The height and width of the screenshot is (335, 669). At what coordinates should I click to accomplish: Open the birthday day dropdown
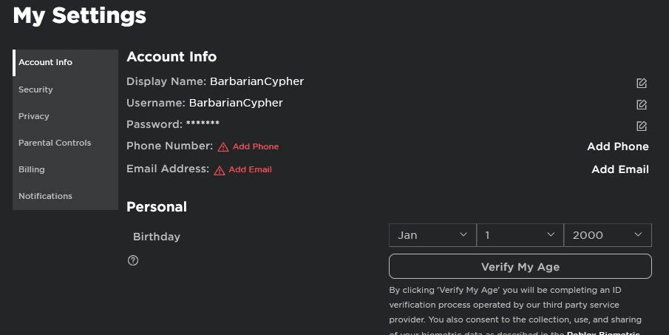[x=520, y=235]
